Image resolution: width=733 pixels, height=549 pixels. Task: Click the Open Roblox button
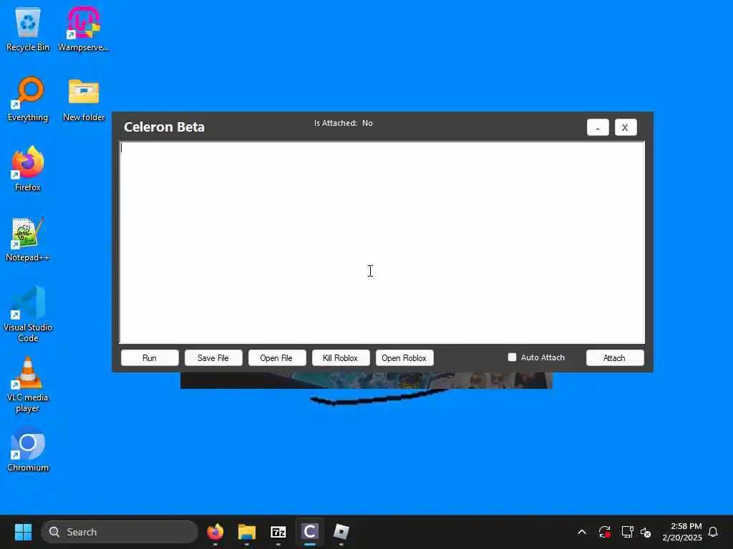[x=404, y=358]
